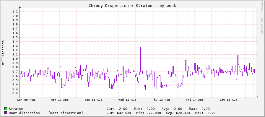Viewport: 265px width, 117px height.
Task: Click the tallest purple spike on Wed 12 Aug
Action: pyautogui.click(x=141, y=47)
